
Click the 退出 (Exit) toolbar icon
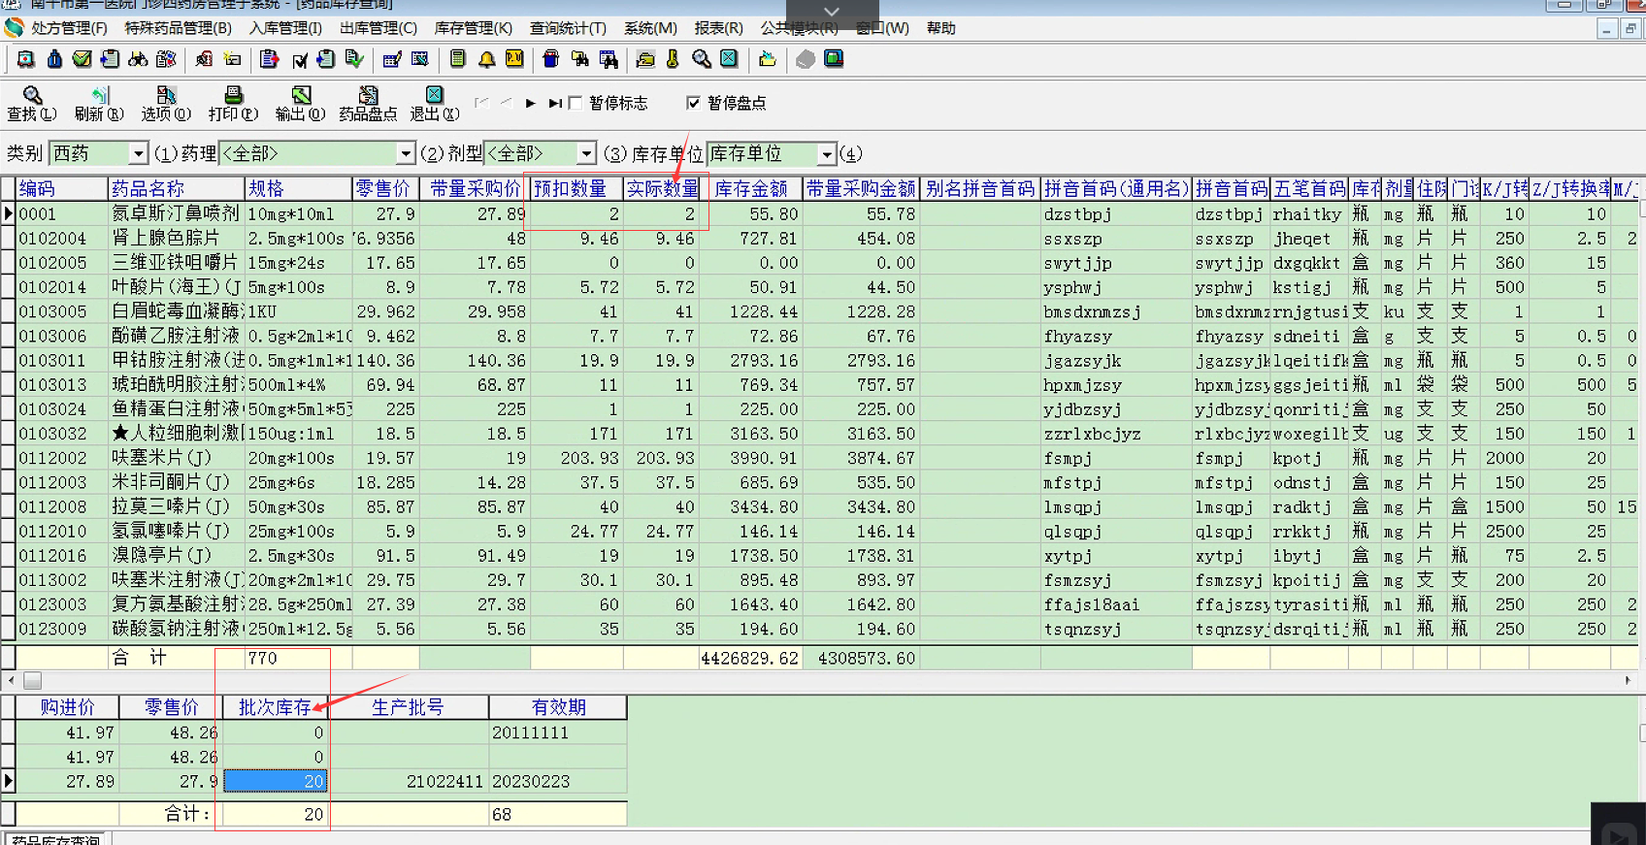(x=434, y=102)
